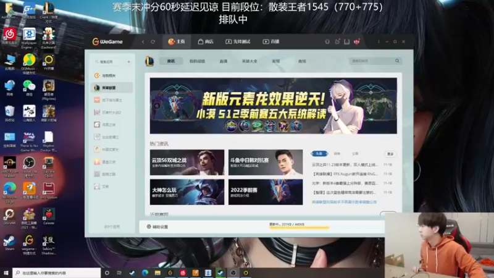Open the Windows Start menu
The width and height of the screenshot is (494, 278).
point(6,272)
